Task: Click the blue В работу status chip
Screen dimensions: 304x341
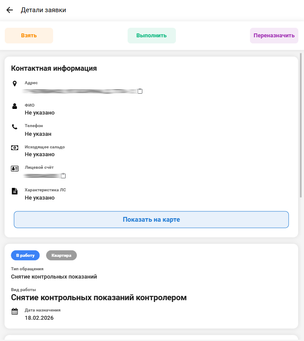Action: point(25,256)
